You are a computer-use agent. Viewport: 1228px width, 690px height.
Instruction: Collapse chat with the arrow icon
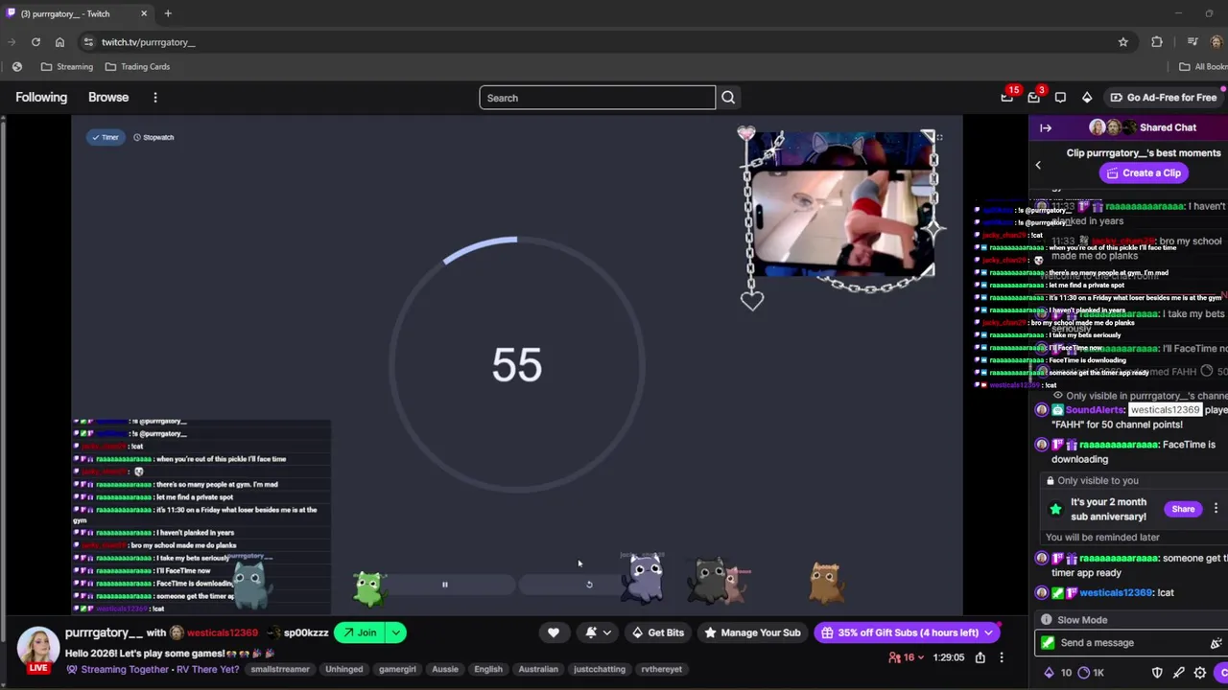[1046, 127]
